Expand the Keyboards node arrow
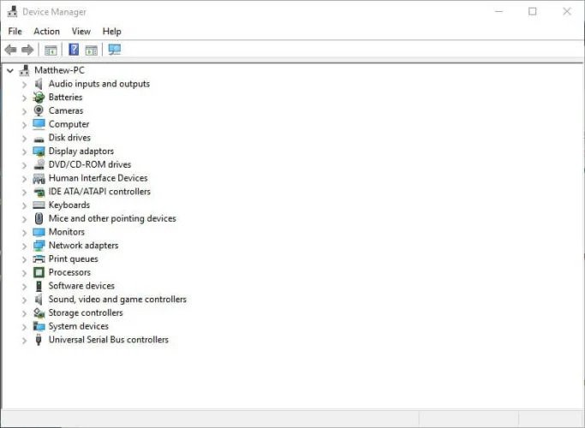 pos(25,205)
